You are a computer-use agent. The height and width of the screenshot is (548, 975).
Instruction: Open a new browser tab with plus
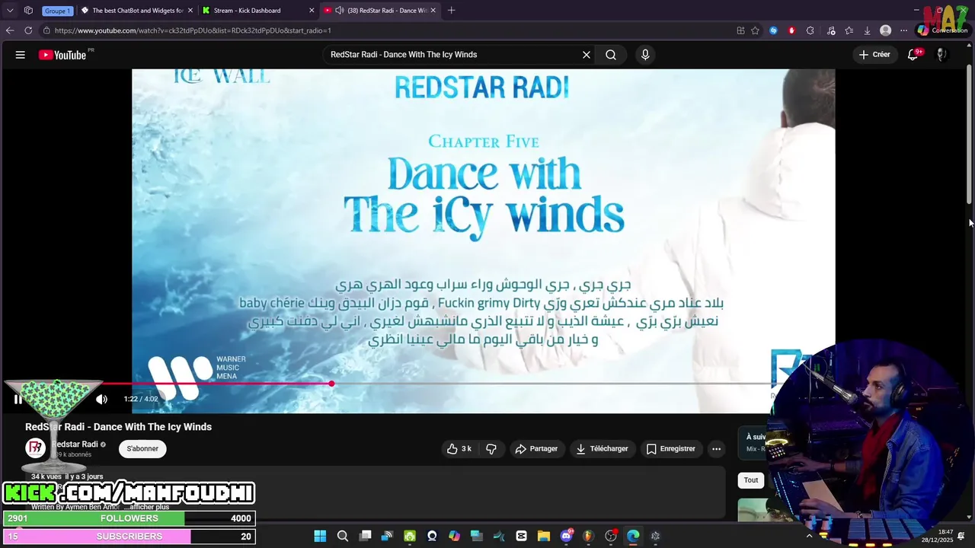coord(452,11)
